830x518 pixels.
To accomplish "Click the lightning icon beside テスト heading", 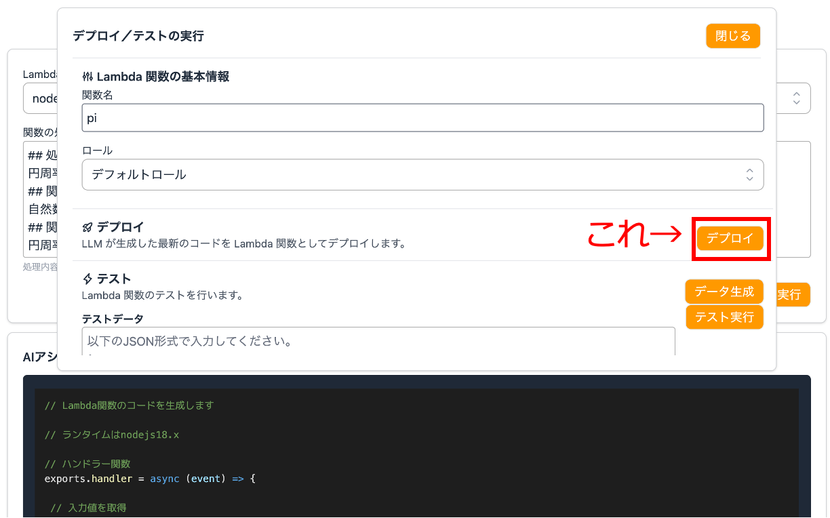I will pos(87,279).
